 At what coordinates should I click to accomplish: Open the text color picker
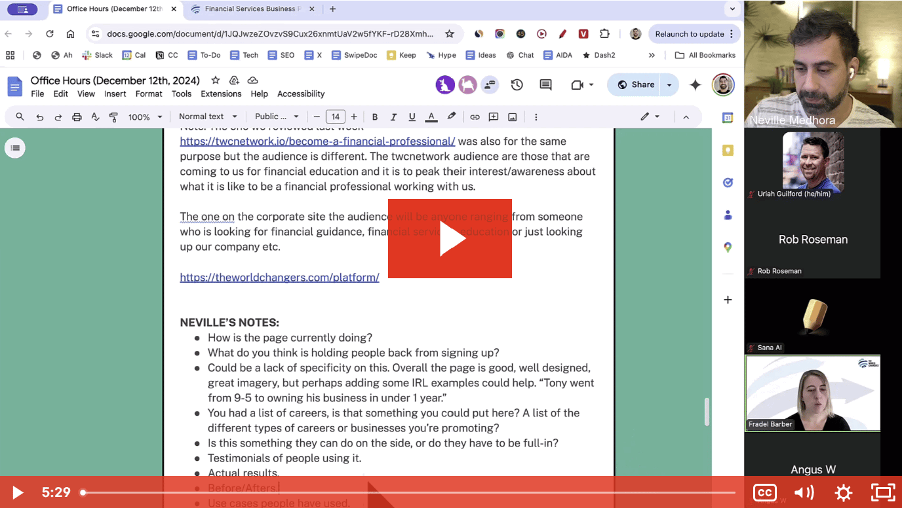click(431, 117)
